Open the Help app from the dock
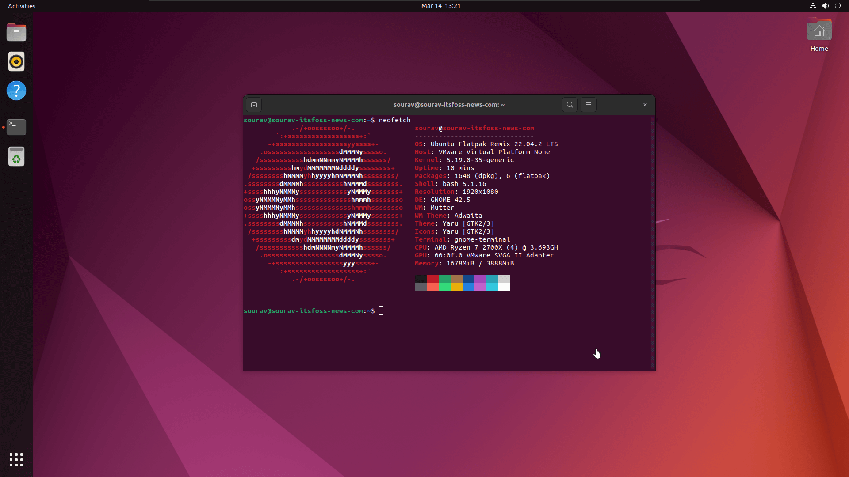Screen dimensions: 849x477 click(x=16, y=91)
